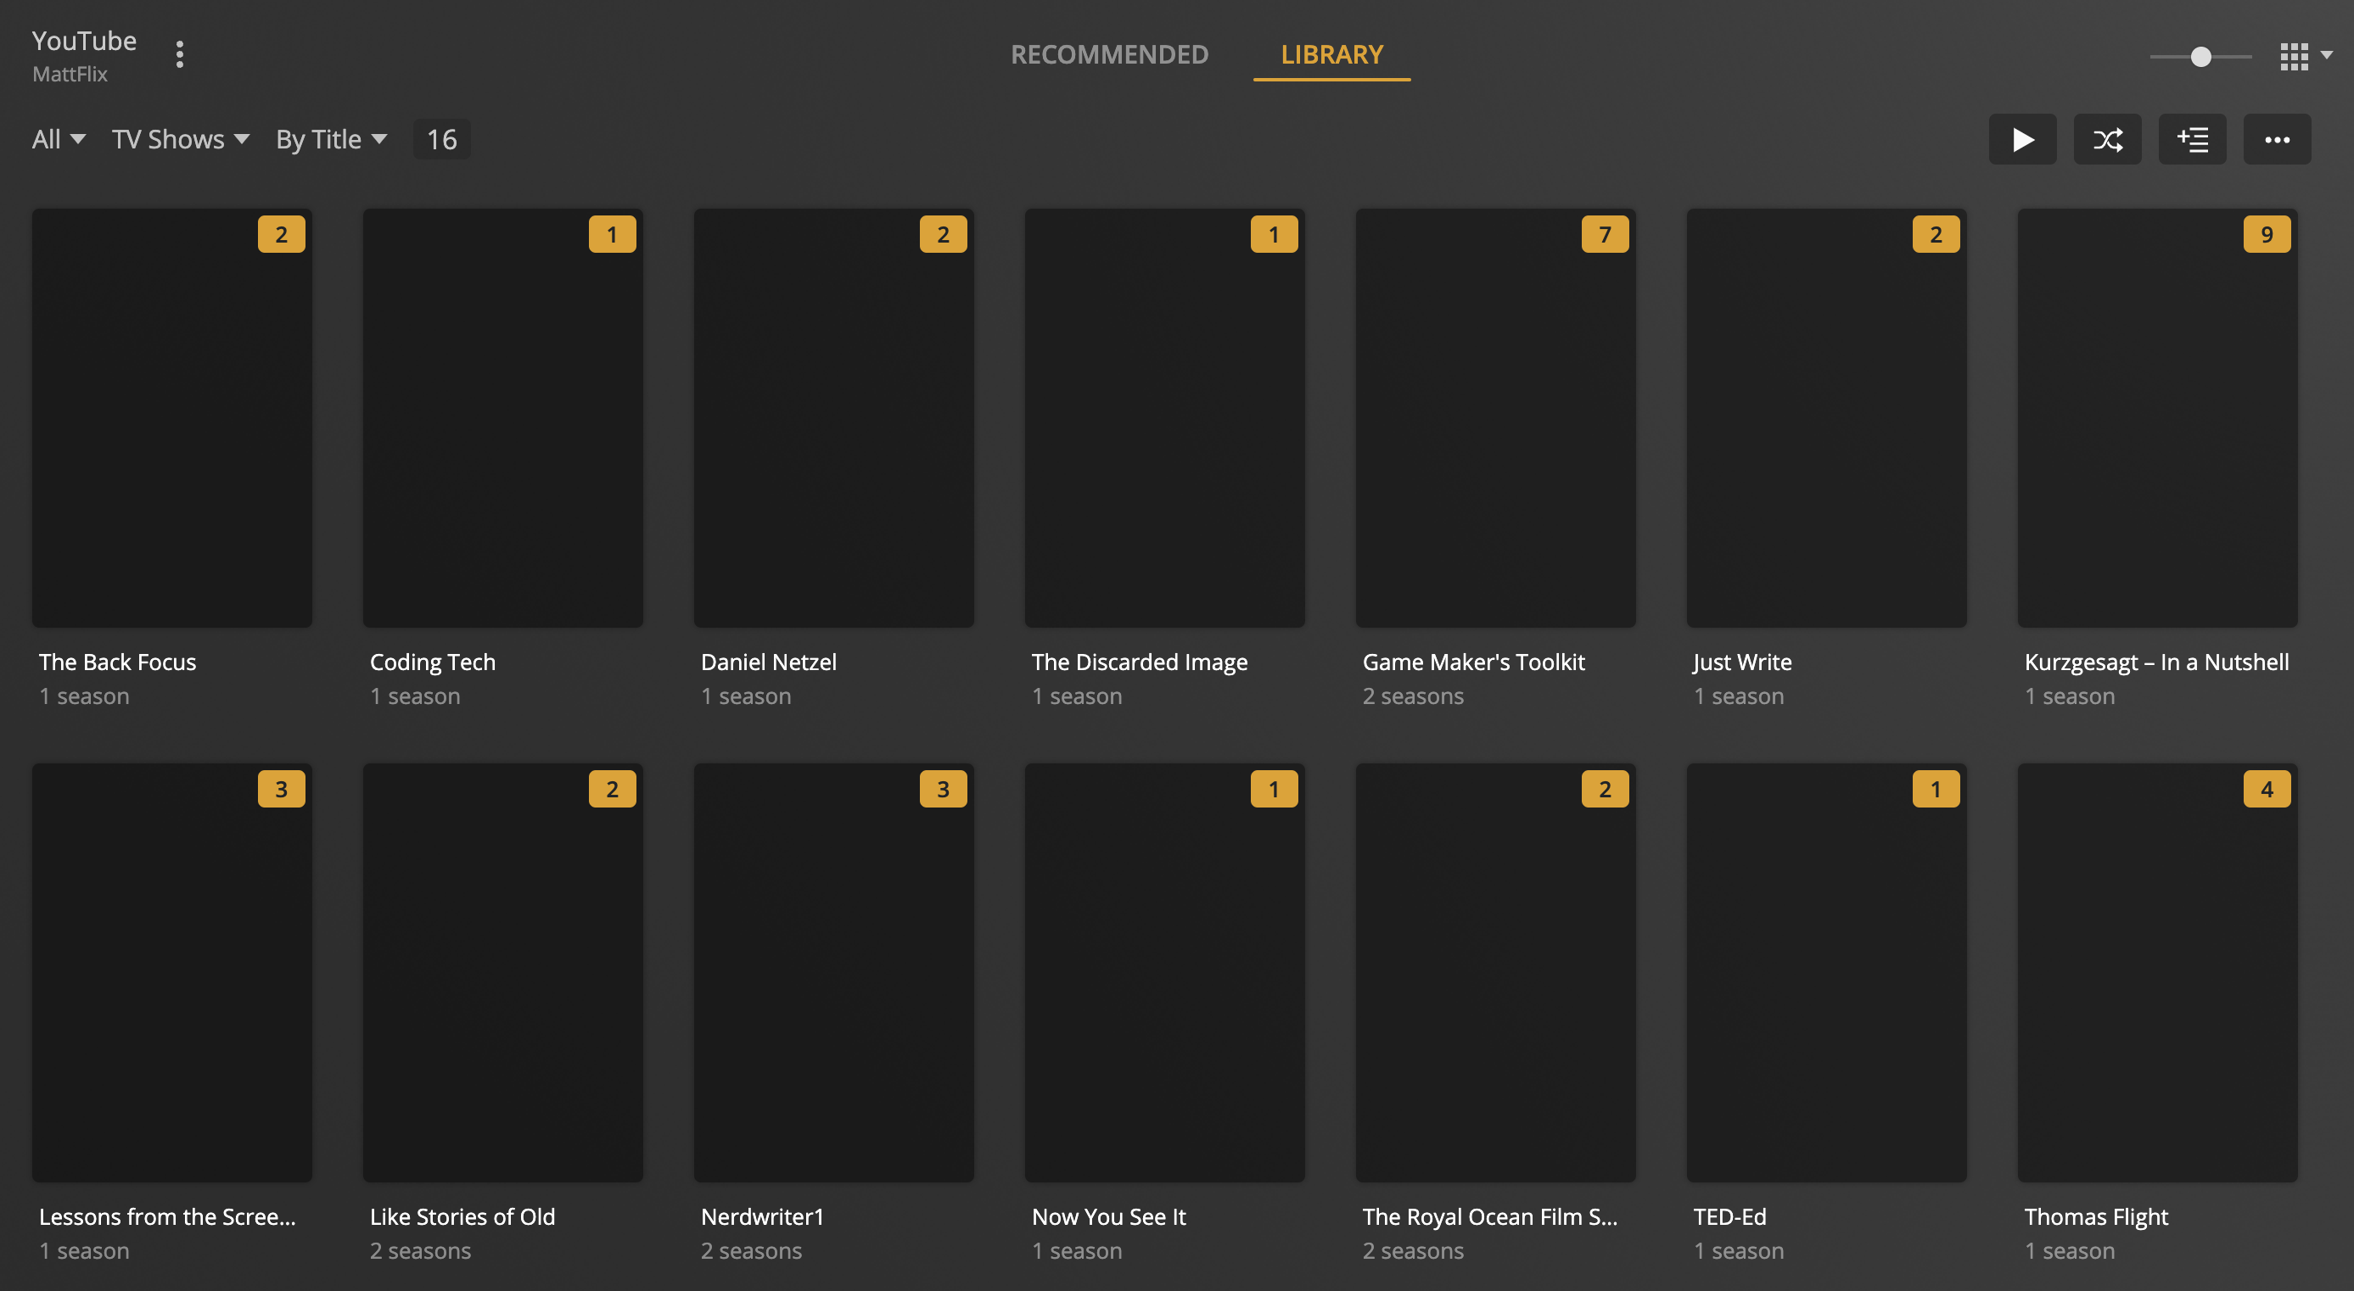Open the By Title sort dropdown

pos(329,138)
